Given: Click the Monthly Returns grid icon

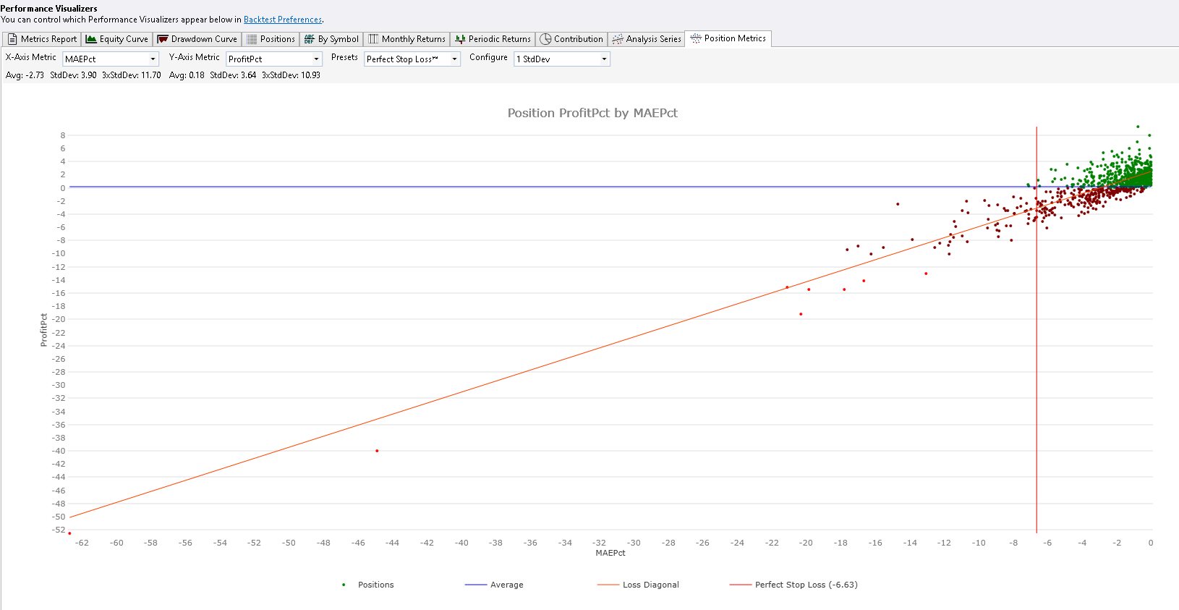Looking at the screenshot, I should tap(373, 39).
